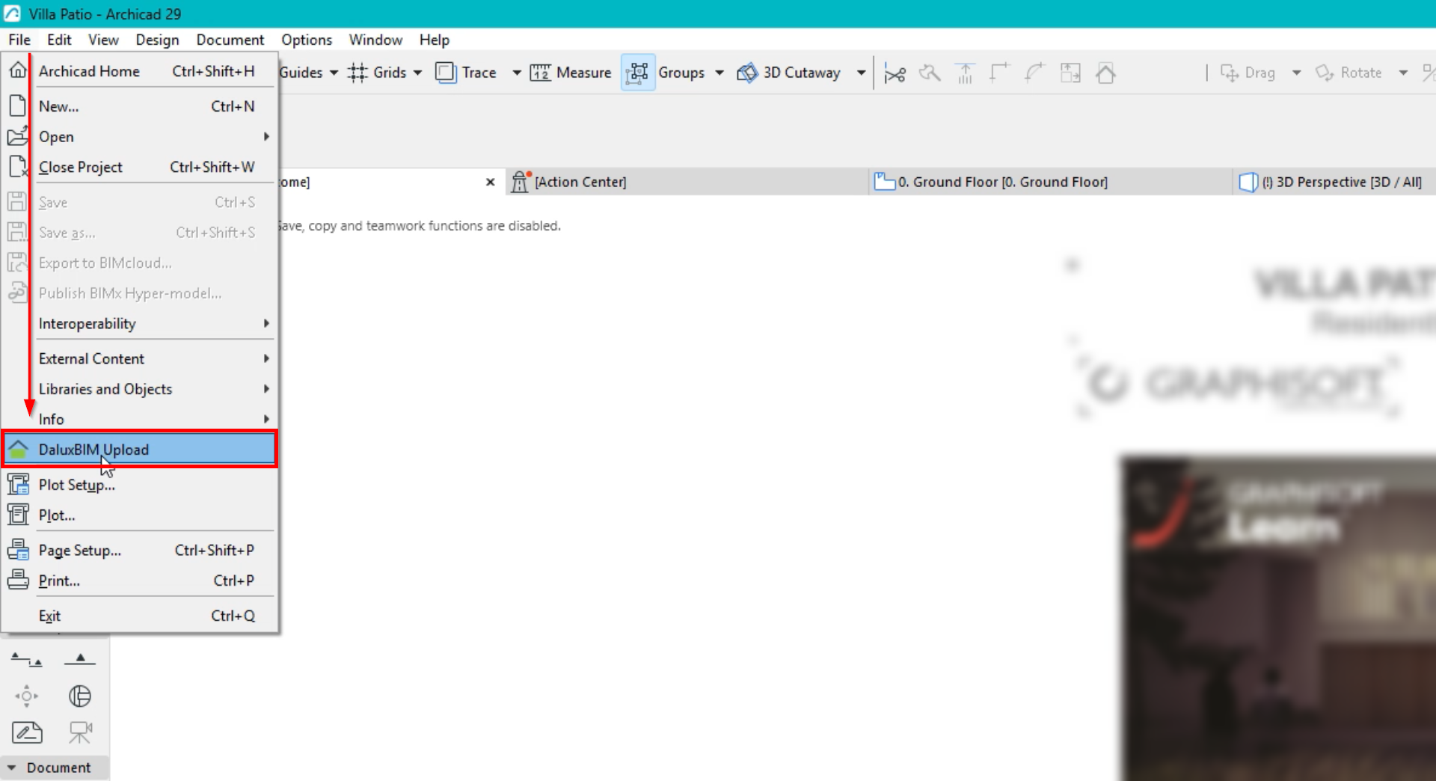Screen dimensions: 1436x781
Task: Open the Window menu
Action: pos(375,40)
